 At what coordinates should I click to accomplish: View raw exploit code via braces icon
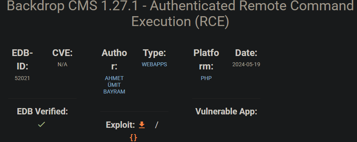pos(134,137)
